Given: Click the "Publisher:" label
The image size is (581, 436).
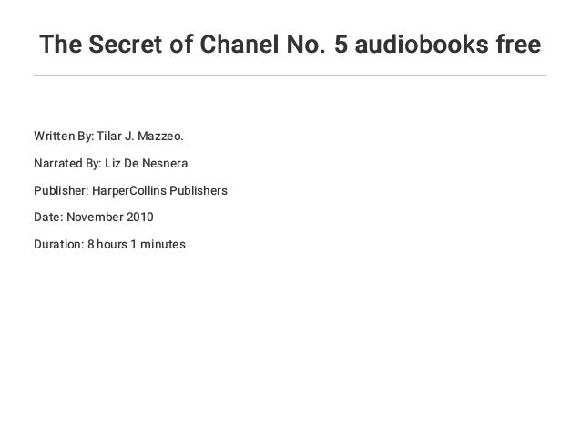Looking at the screenshot, I should pyautogui.click(x=61, y=190).
